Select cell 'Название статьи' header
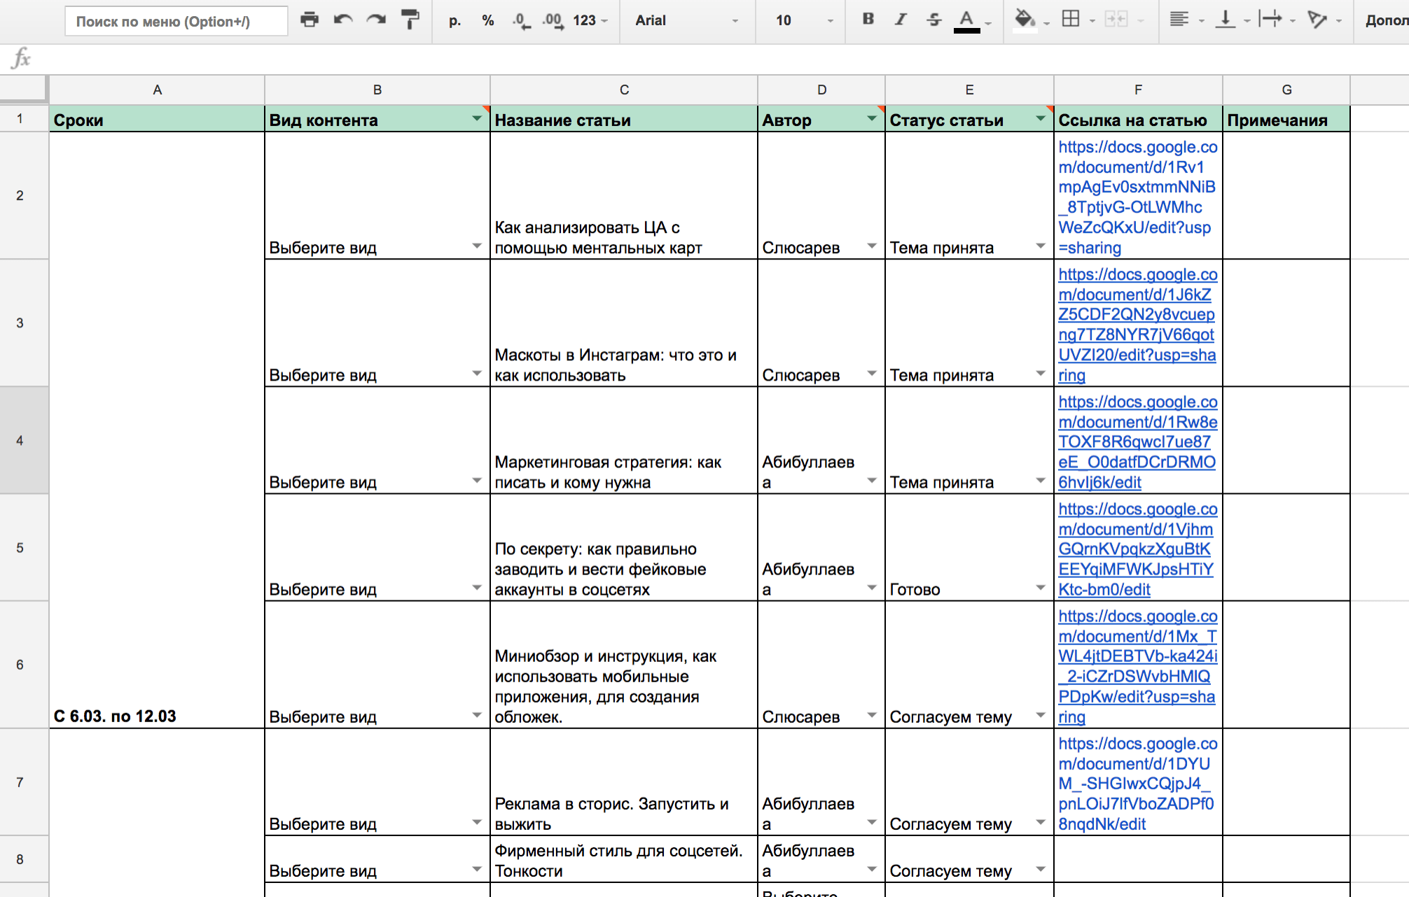The width and height of the screenshot is (1409, 897). [x=624, y=120]
